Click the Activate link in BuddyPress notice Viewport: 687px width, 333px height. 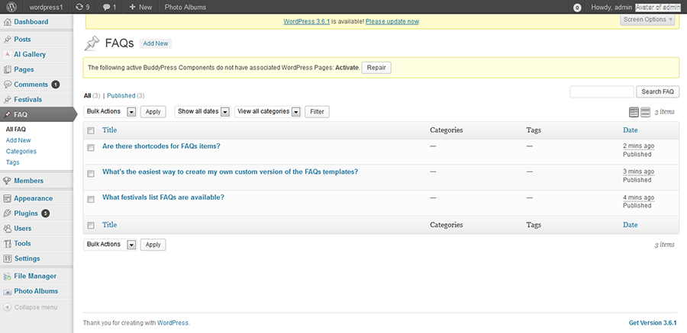(347, 68)
